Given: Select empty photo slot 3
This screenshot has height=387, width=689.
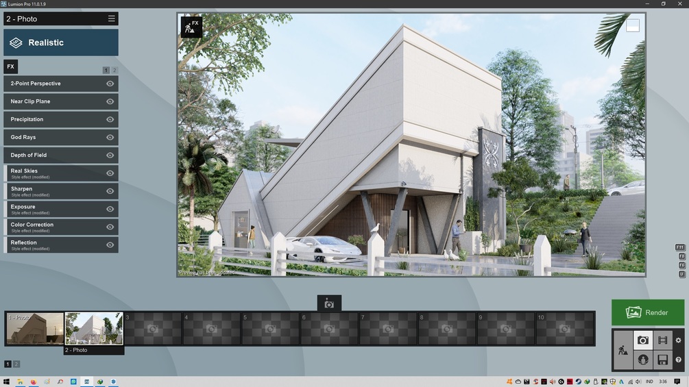Looking at the screenshot, I should pos(152,329).
